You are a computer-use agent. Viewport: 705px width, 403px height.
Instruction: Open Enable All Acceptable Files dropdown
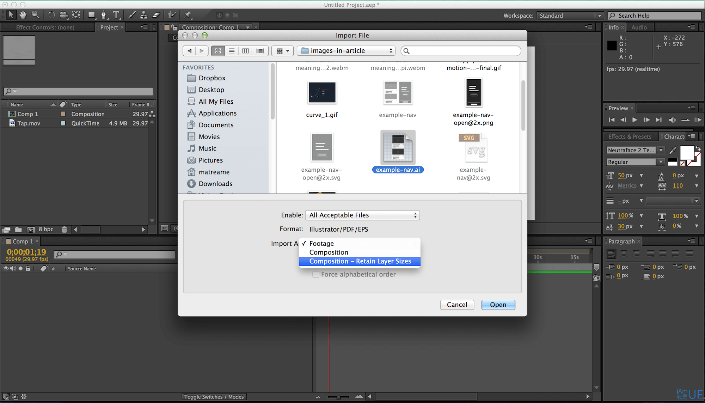(x=362, y=215)
